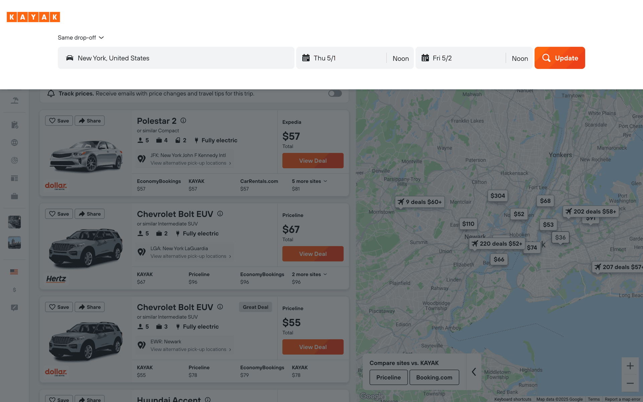The height and width of the screenshot is (402, 643).
Task: Compare with Priceline button
Action: 388,377
